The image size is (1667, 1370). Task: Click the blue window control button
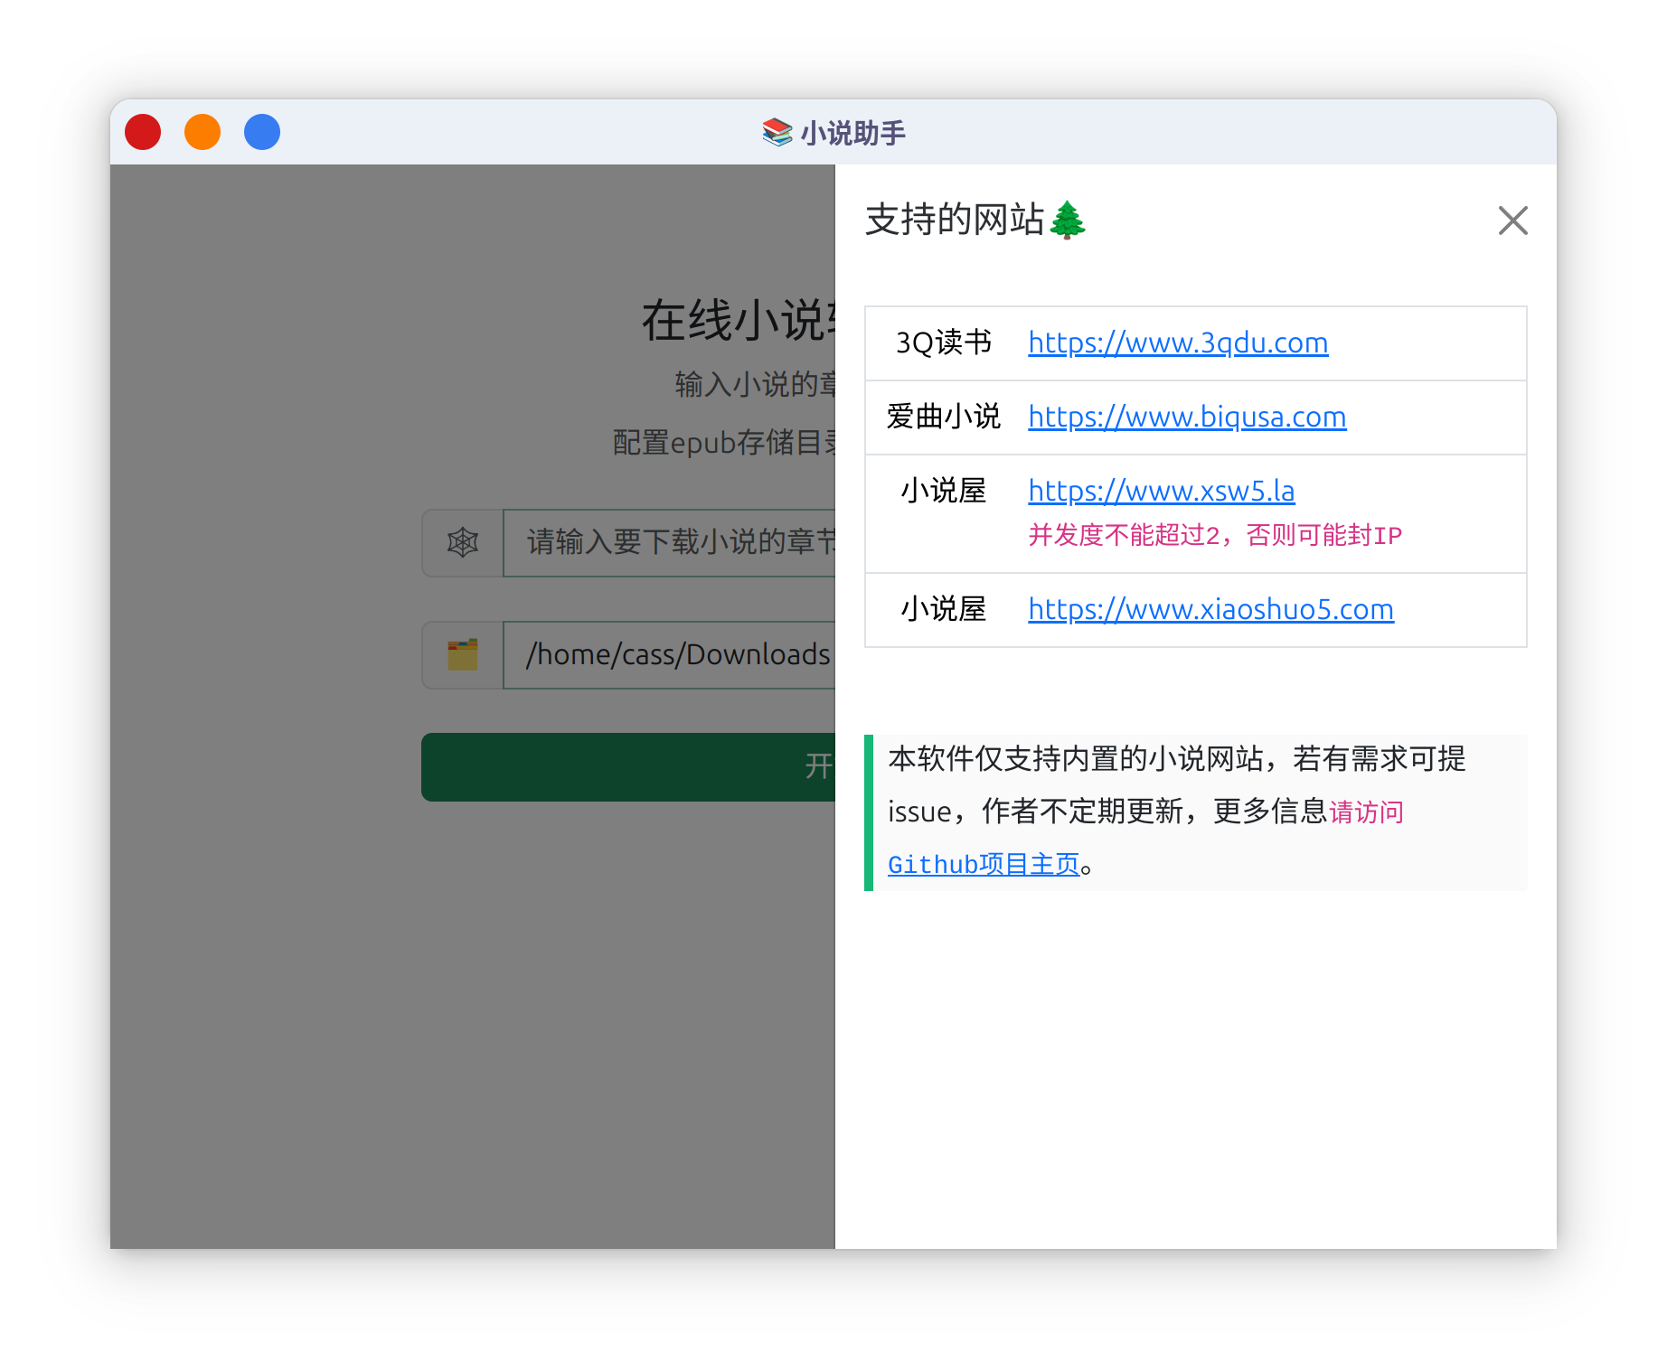click(262, 132)
